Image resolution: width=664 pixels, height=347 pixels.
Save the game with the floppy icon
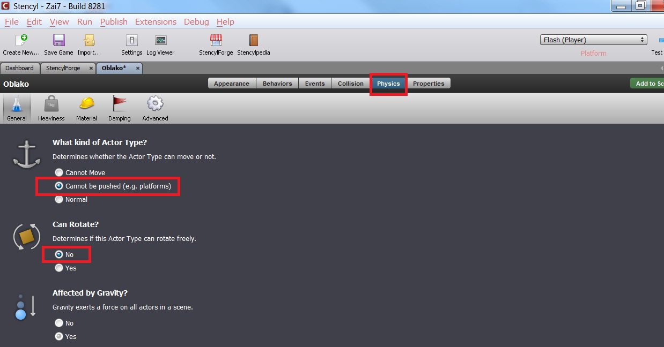[x=58, y=40]
